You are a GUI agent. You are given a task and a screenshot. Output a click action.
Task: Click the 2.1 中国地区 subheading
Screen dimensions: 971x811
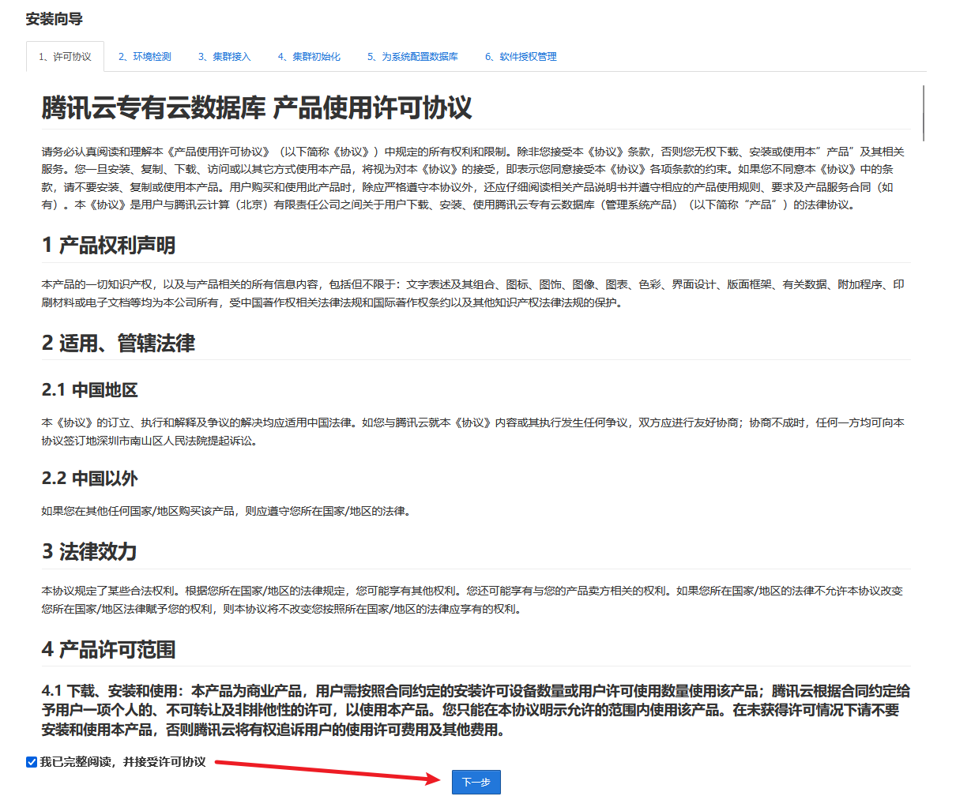click(90, 390)
